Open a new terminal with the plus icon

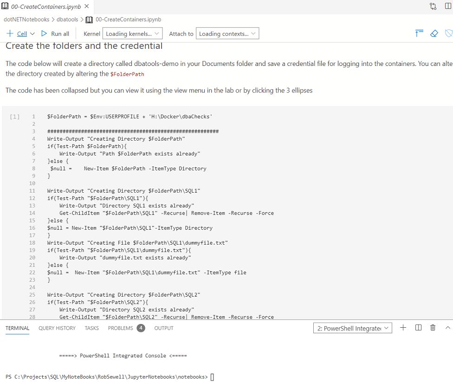coord(403,328)
